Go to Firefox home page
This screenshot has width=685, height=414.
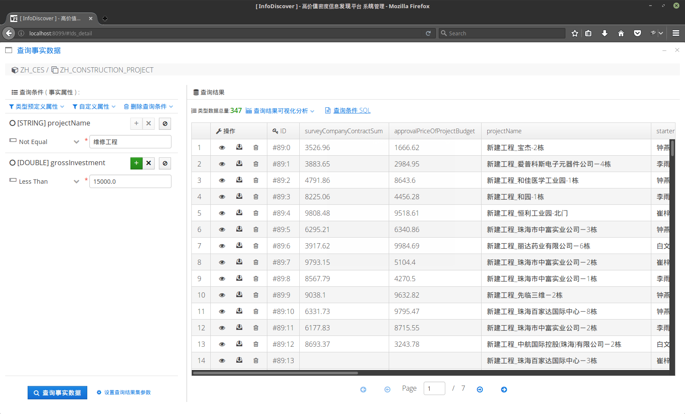tap(621, 33)
